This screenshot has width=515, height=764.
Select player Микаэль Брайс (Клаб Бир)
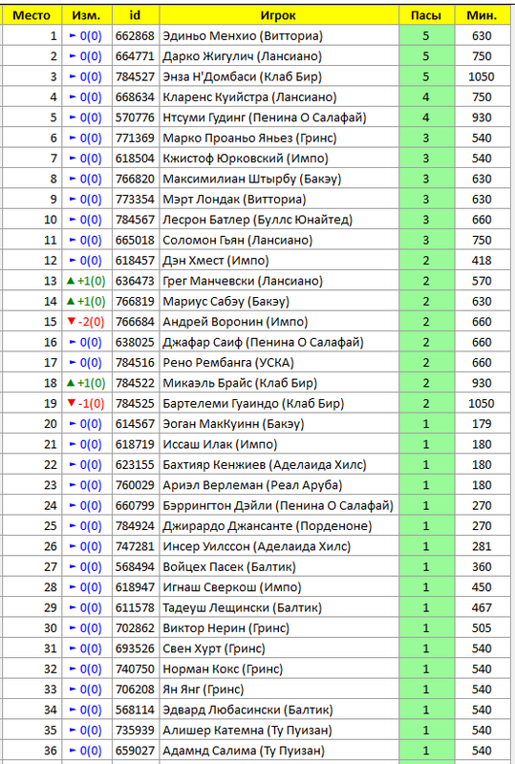click(240, 384)
